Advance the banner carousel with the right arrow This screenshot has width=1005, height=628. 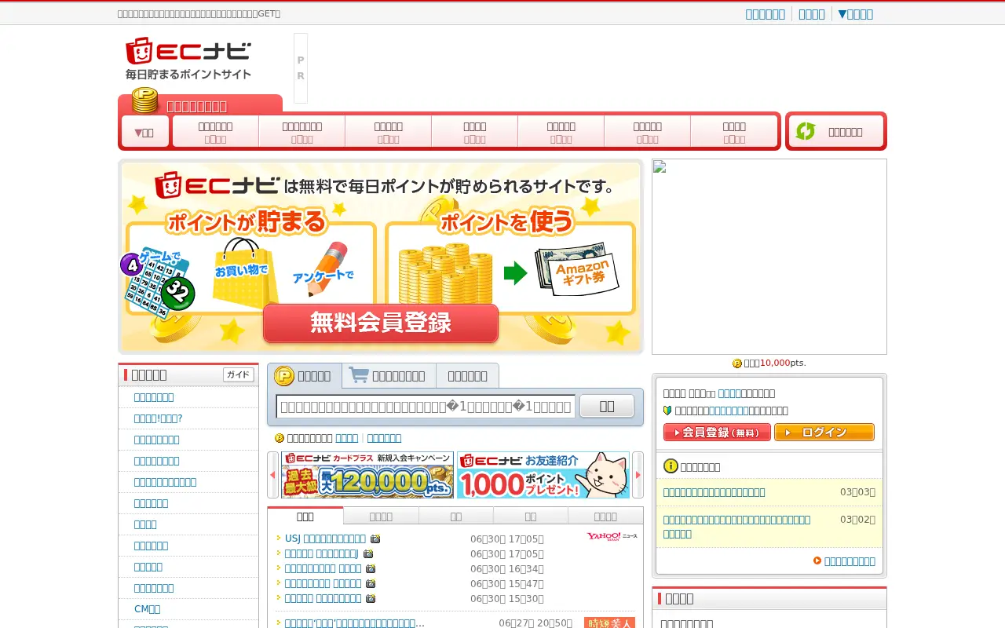(x=638, y=475)
